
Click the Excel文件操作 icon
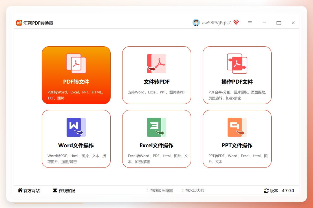156,127
